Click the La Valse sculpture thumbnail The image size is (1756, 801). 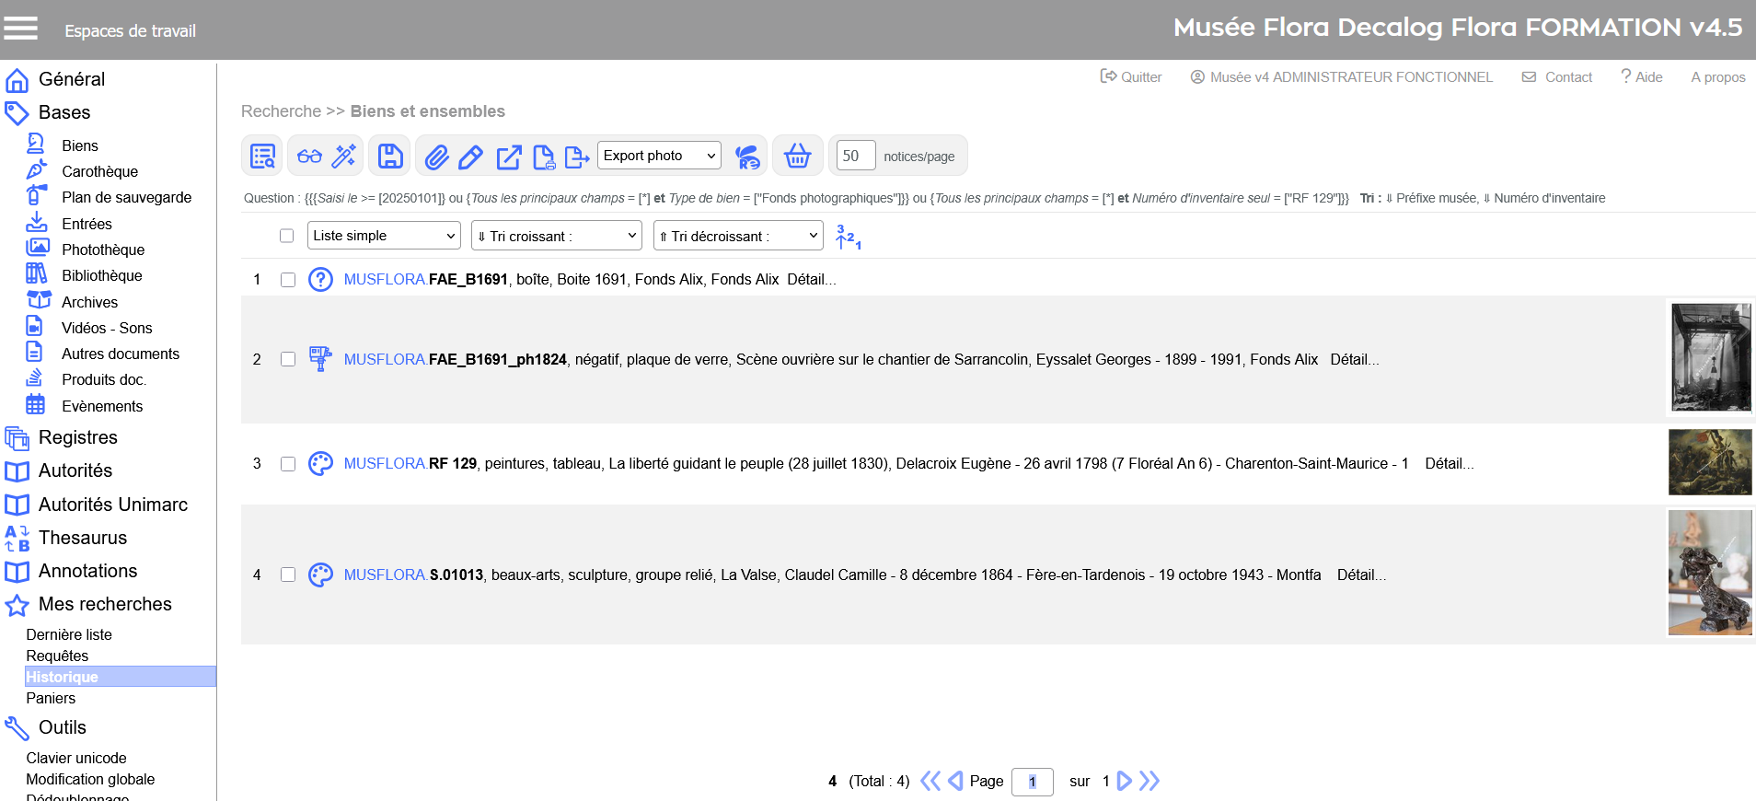(x=1710, y=574)
